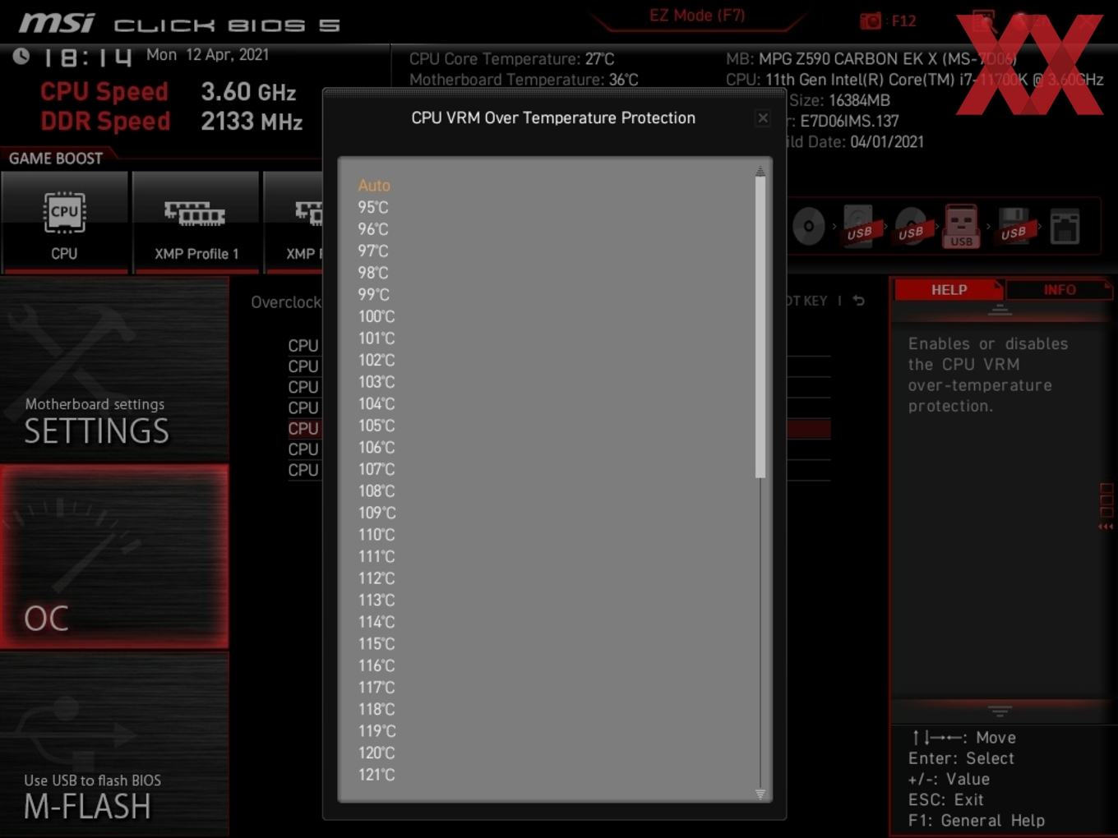This screenshot has height=838, width=1118.
Task: Choose the 110°C protection threshold
Action: pos(377,535)
